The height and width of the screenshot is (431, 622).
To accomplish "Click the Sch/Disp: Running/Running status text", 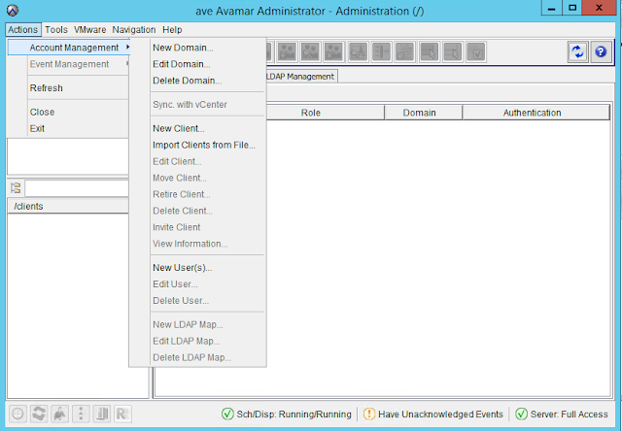I will point(294,414).
